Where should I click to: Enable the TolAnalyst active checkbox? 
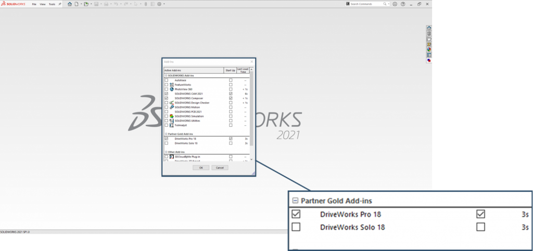tap(166, 125)
